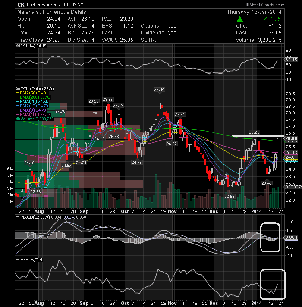Click the header Volume 3,233,275 value
Image resolution: width=302 pixels, height=307 pixels.
[270, 40]
